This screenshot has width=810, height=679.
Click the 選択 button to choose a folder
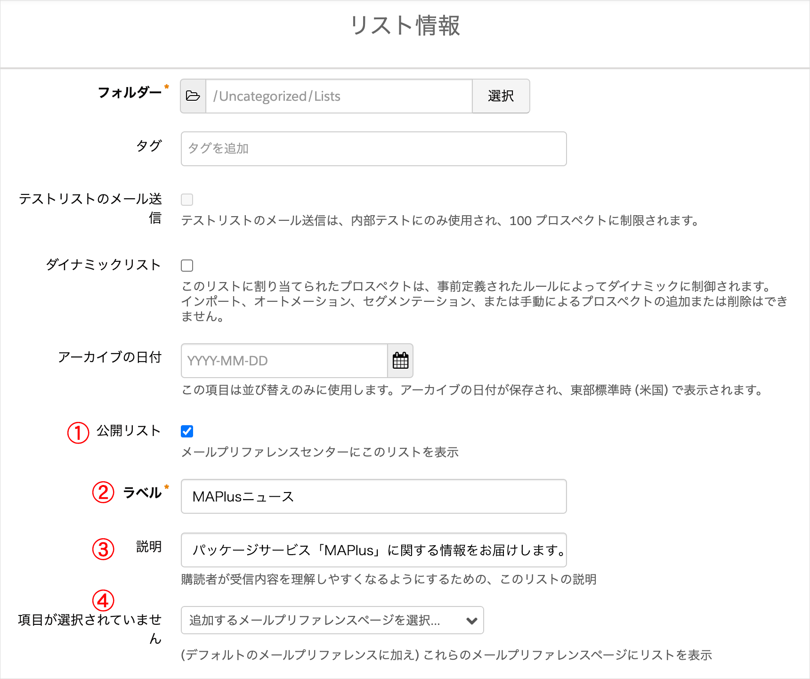(501, 96)
